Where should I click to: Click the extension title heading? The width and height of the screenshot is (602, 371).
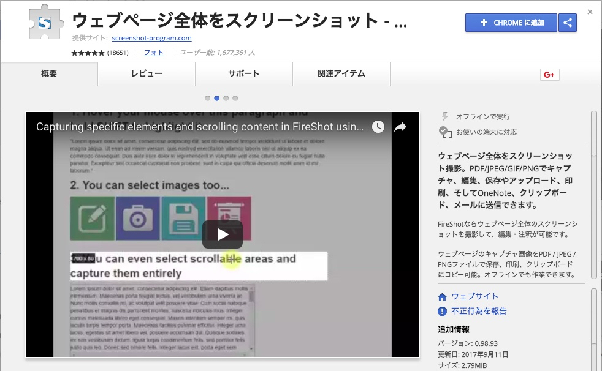click(x=239, y=21)
